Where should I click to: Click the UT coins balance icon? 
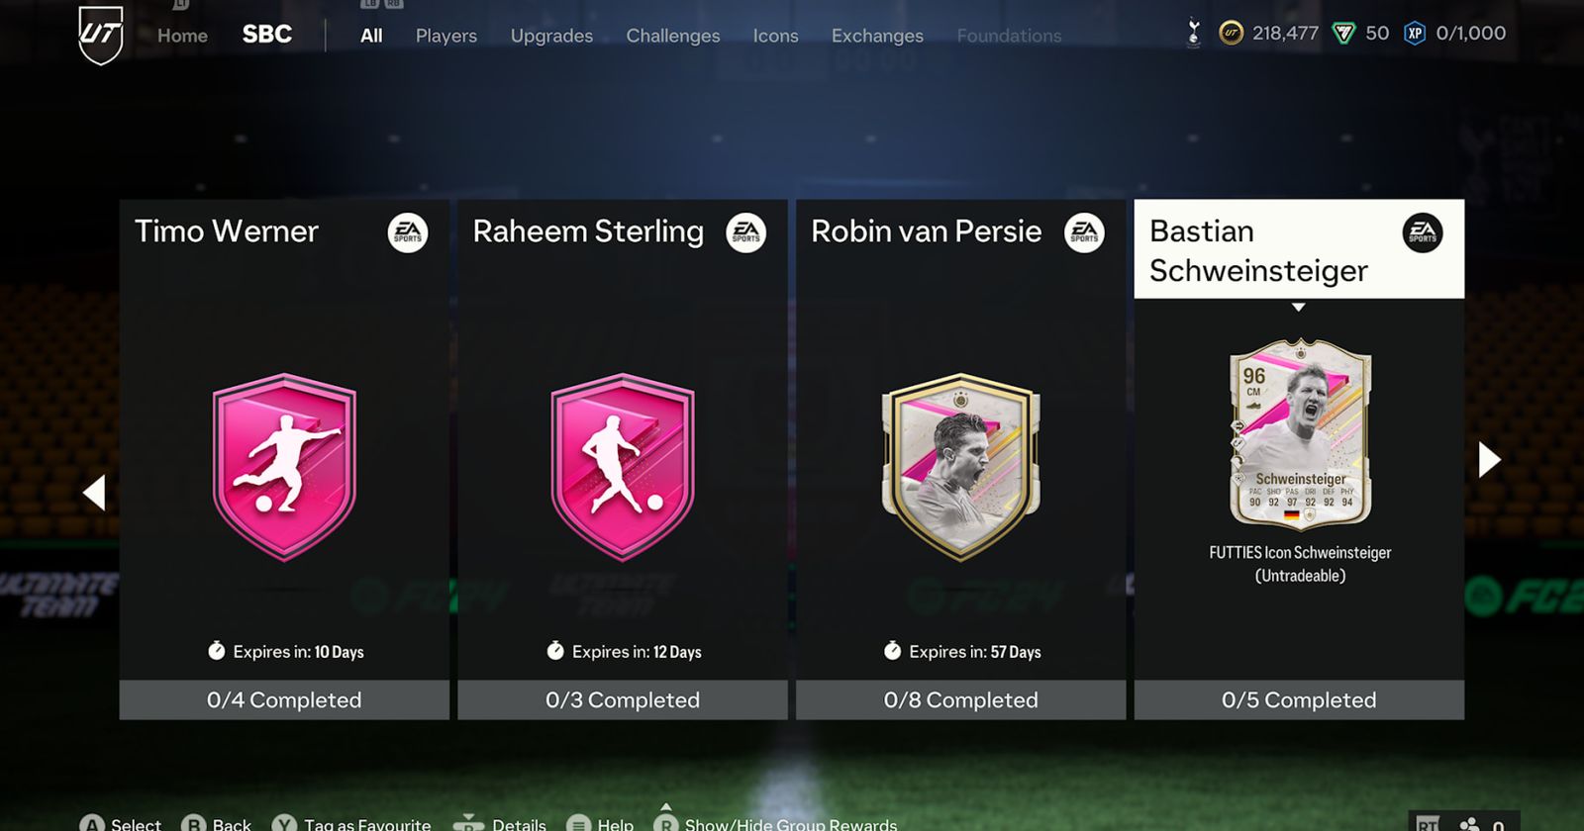click(x=1231, y=34)
